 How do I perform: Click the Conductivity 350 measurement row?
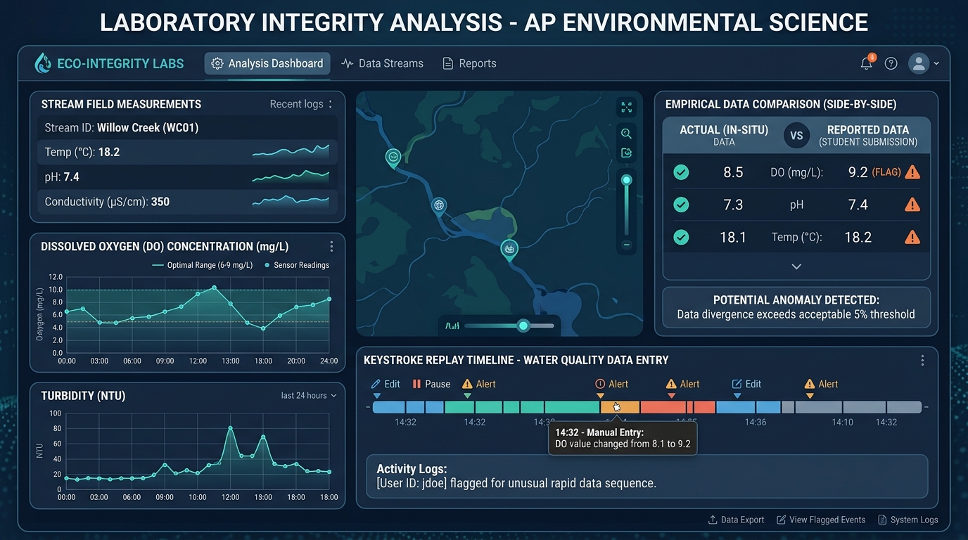187,202
